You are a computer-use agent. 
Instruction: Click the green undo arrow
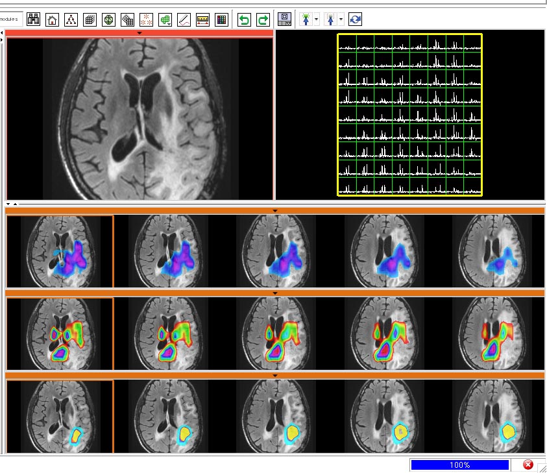point(244,19)
